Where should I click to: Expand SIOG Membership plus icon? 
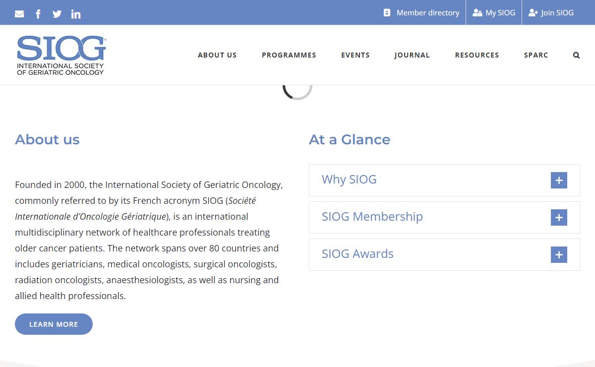(x=559, y=218)
